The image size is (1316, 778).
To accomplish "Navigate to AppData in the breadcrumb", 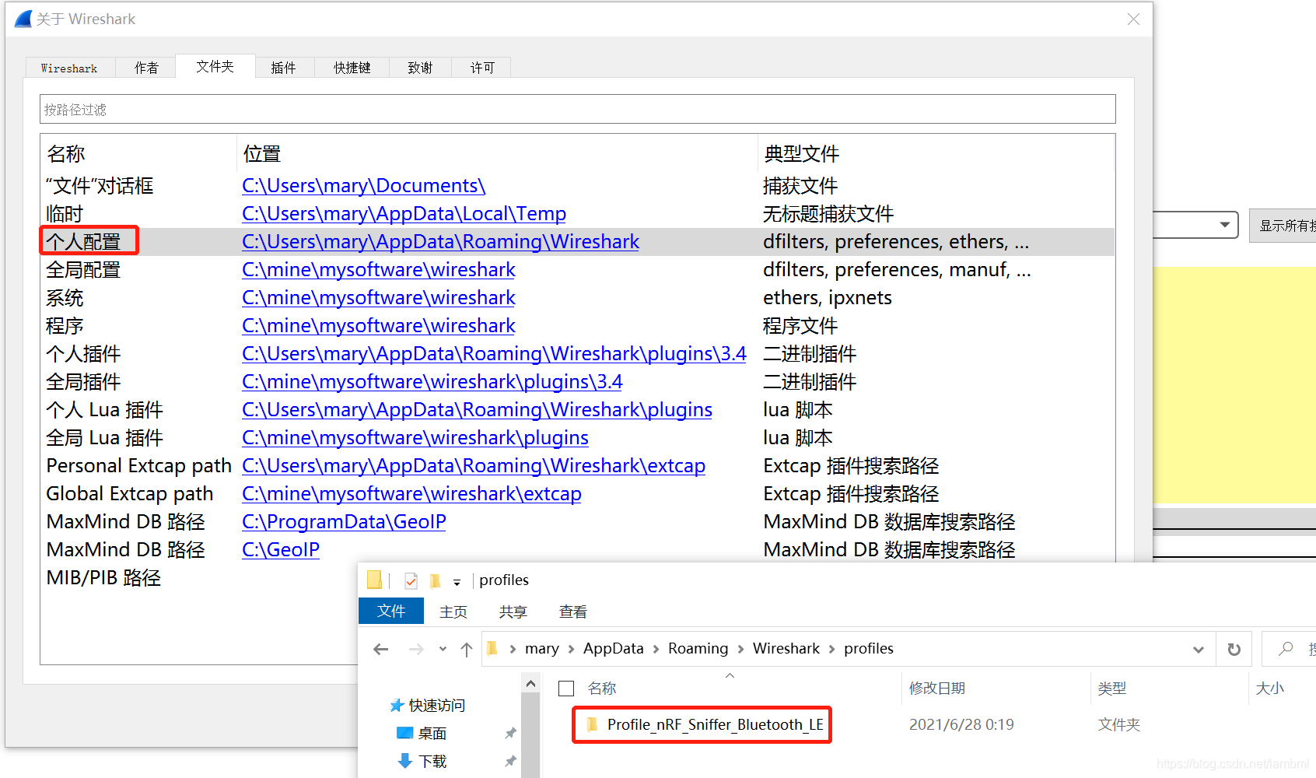I will 614,648.
